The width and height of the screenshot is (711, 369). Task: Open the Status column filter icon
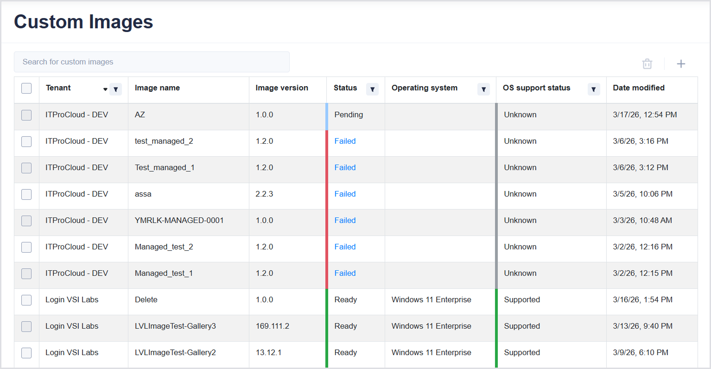pyautogui.click(x=372, y=89)
